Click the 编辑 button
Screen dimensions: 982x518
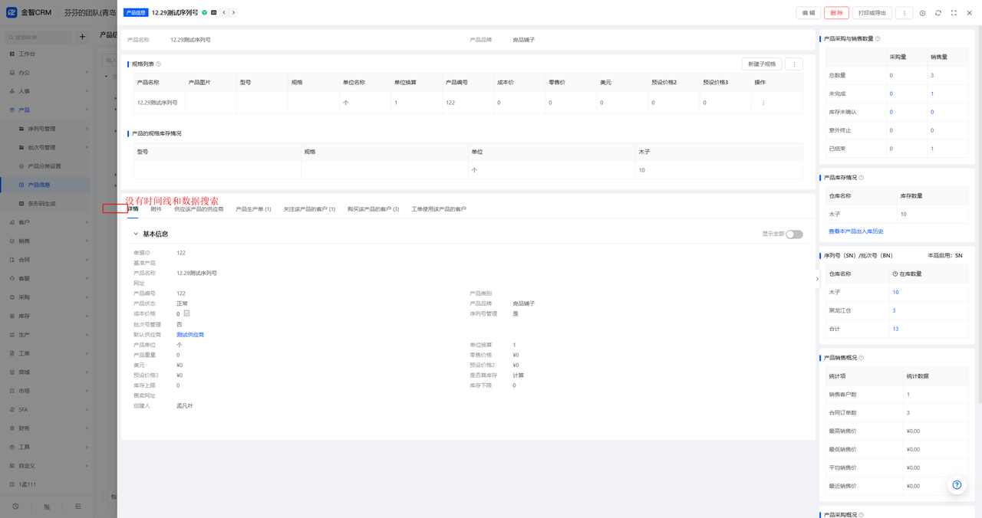pos(809,13)
